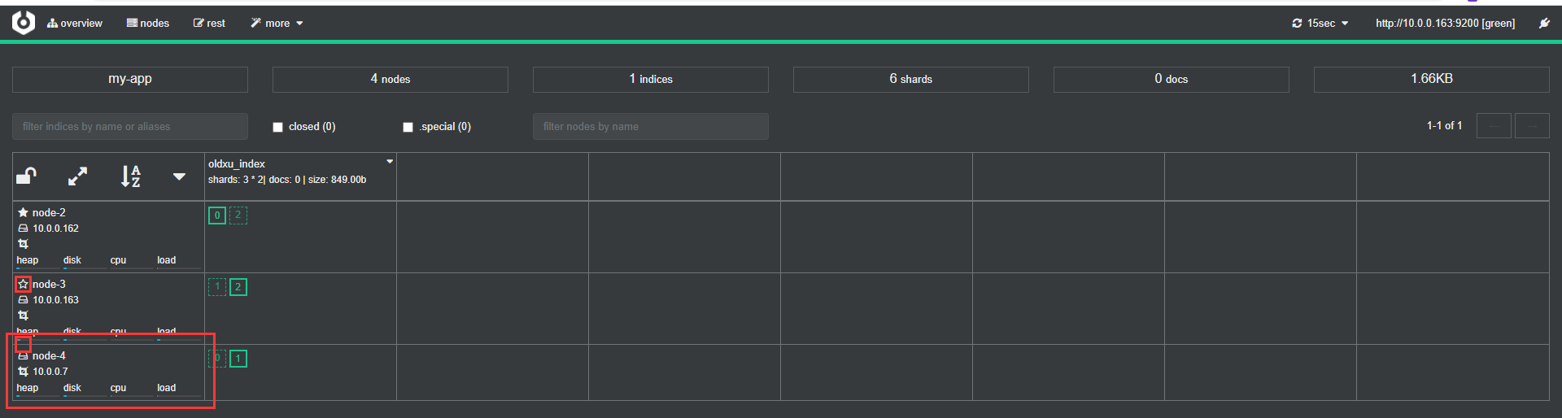The width and height of the screenshot is (1562, 418).
Task: Click the 6 shards summary box
Action: pos(911,79)
